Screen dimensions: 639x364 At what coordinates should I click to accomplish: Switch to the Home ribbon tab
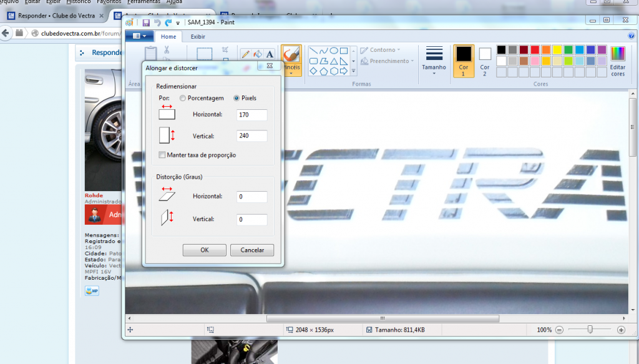[168, 37]
